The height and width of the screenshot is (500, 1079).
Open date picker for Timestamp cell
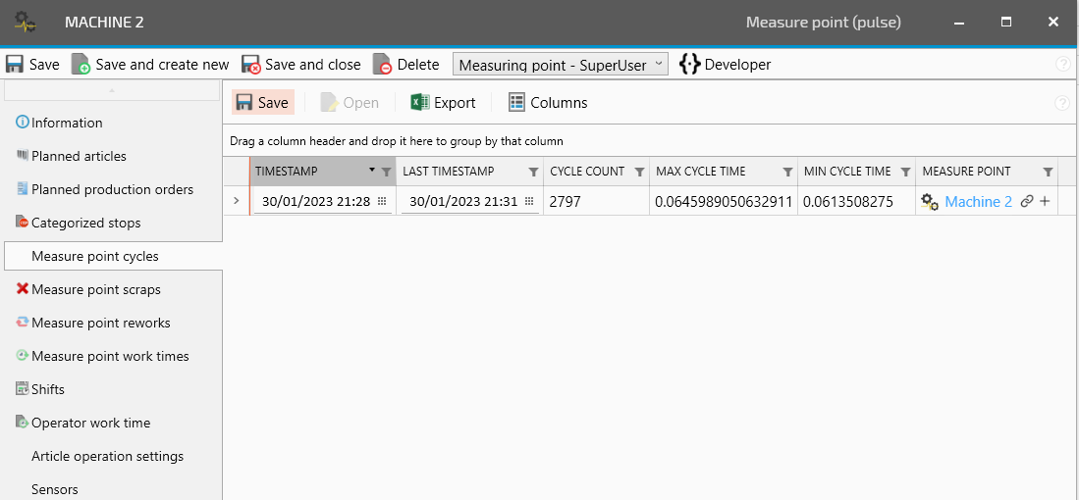[382, 202]
